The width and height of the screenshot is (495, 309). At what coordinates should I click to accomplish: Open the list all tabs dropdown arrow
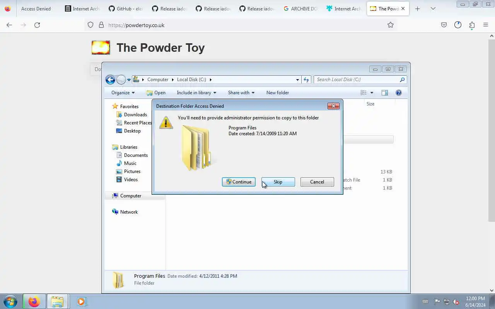[433, 8]
